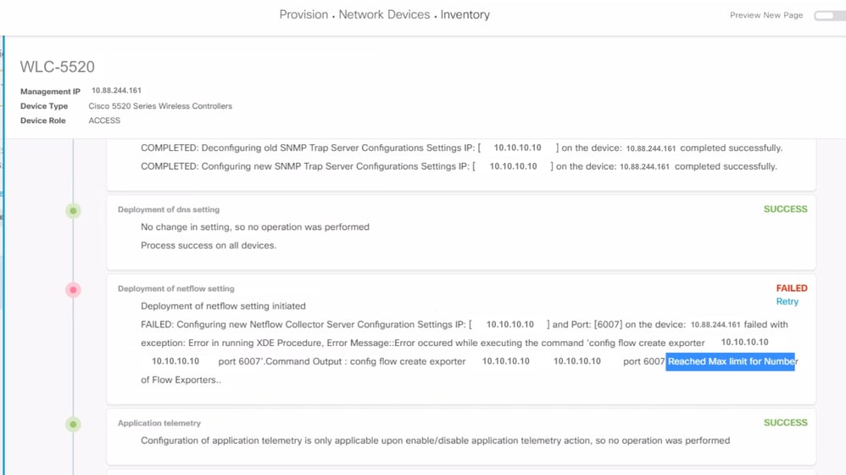
Task: Click the 'Deployment of dns setting' heading
Action: 169,210
